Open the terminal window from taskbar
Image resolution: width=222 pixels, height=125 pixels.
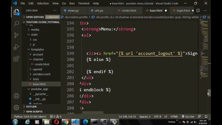(x=95, y=122)
